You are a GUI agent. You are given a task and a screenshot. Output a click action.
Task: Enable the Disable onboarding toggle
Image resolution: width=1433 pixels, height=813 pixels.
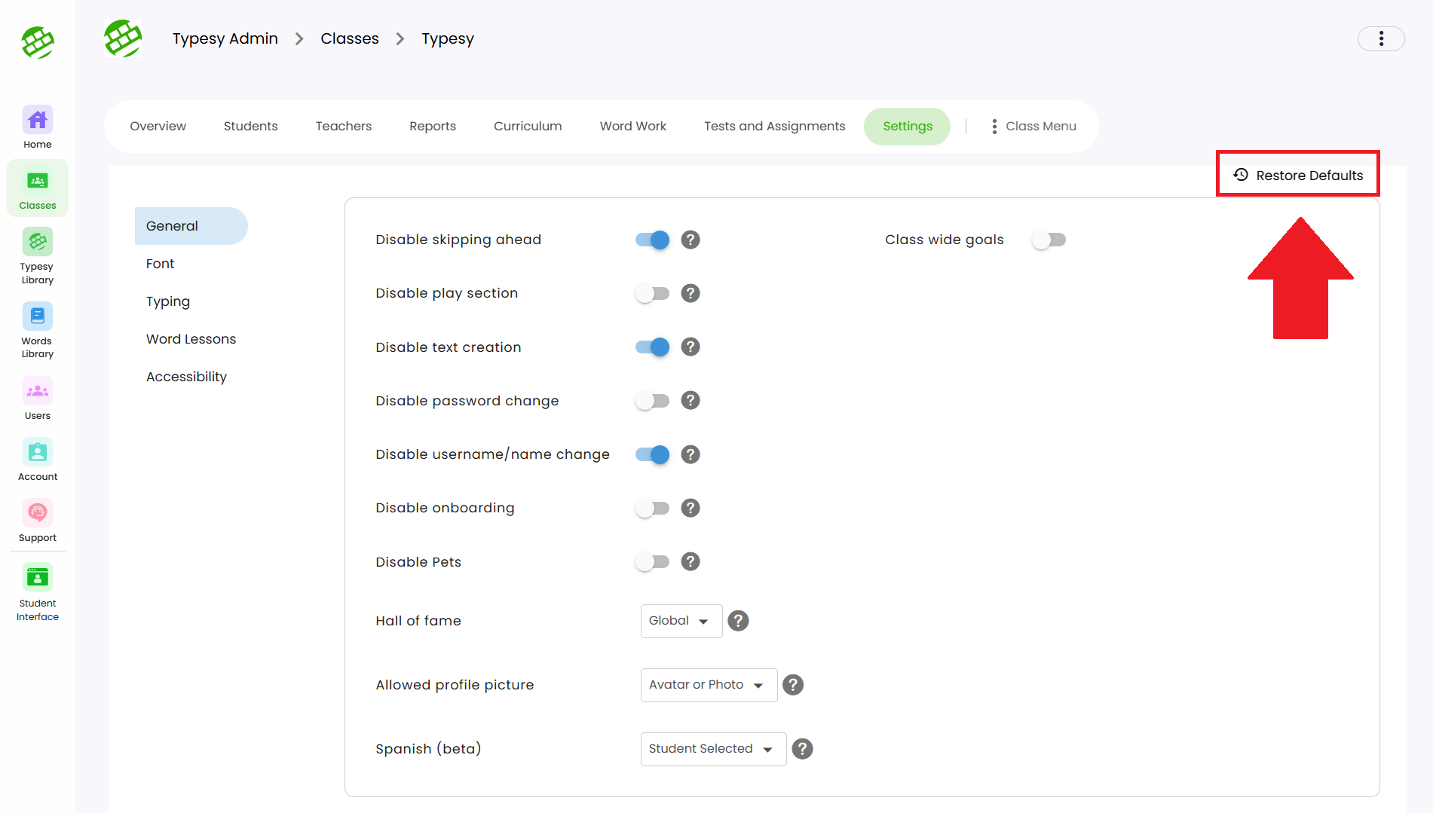(652, 509)
